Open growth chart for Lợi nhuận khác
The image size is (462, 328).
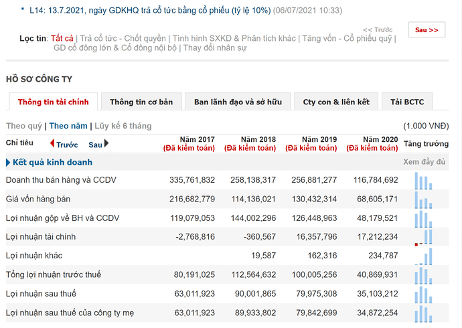424,256
